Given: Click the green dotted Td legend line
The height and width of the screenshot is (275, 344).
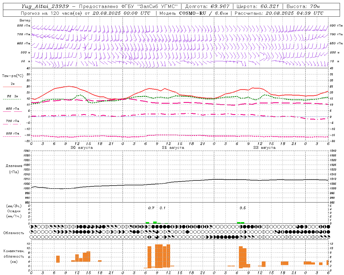Looking at the screenshot, I should (x=12, y=99).
